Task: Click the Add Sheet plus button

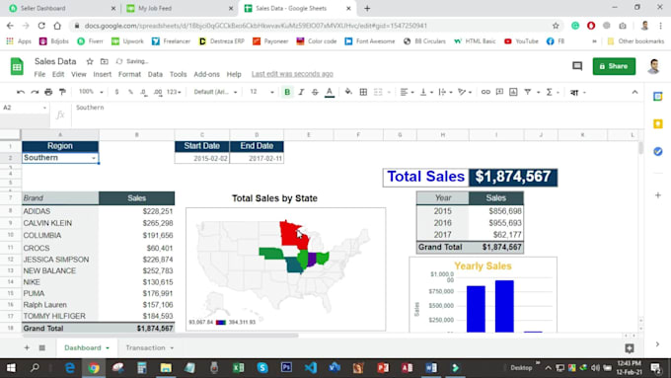Action: coord(27,347)
